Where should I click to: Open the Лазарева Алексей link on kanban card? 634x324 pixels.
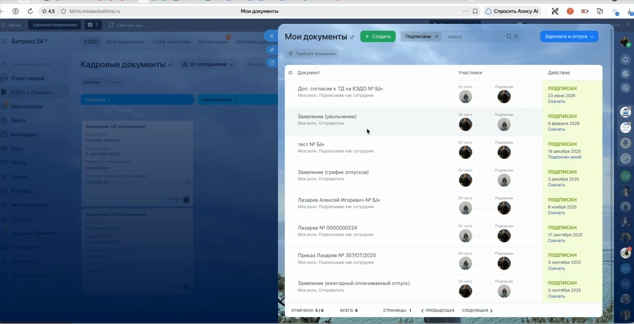(103, 140)
